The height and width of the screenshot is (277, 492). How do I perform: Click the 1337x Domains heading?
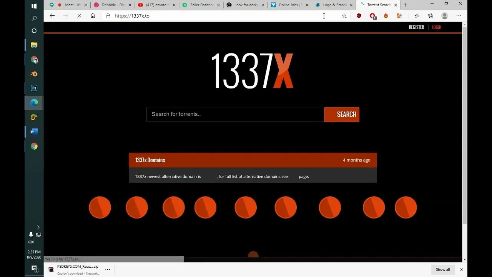click(150, 160)
